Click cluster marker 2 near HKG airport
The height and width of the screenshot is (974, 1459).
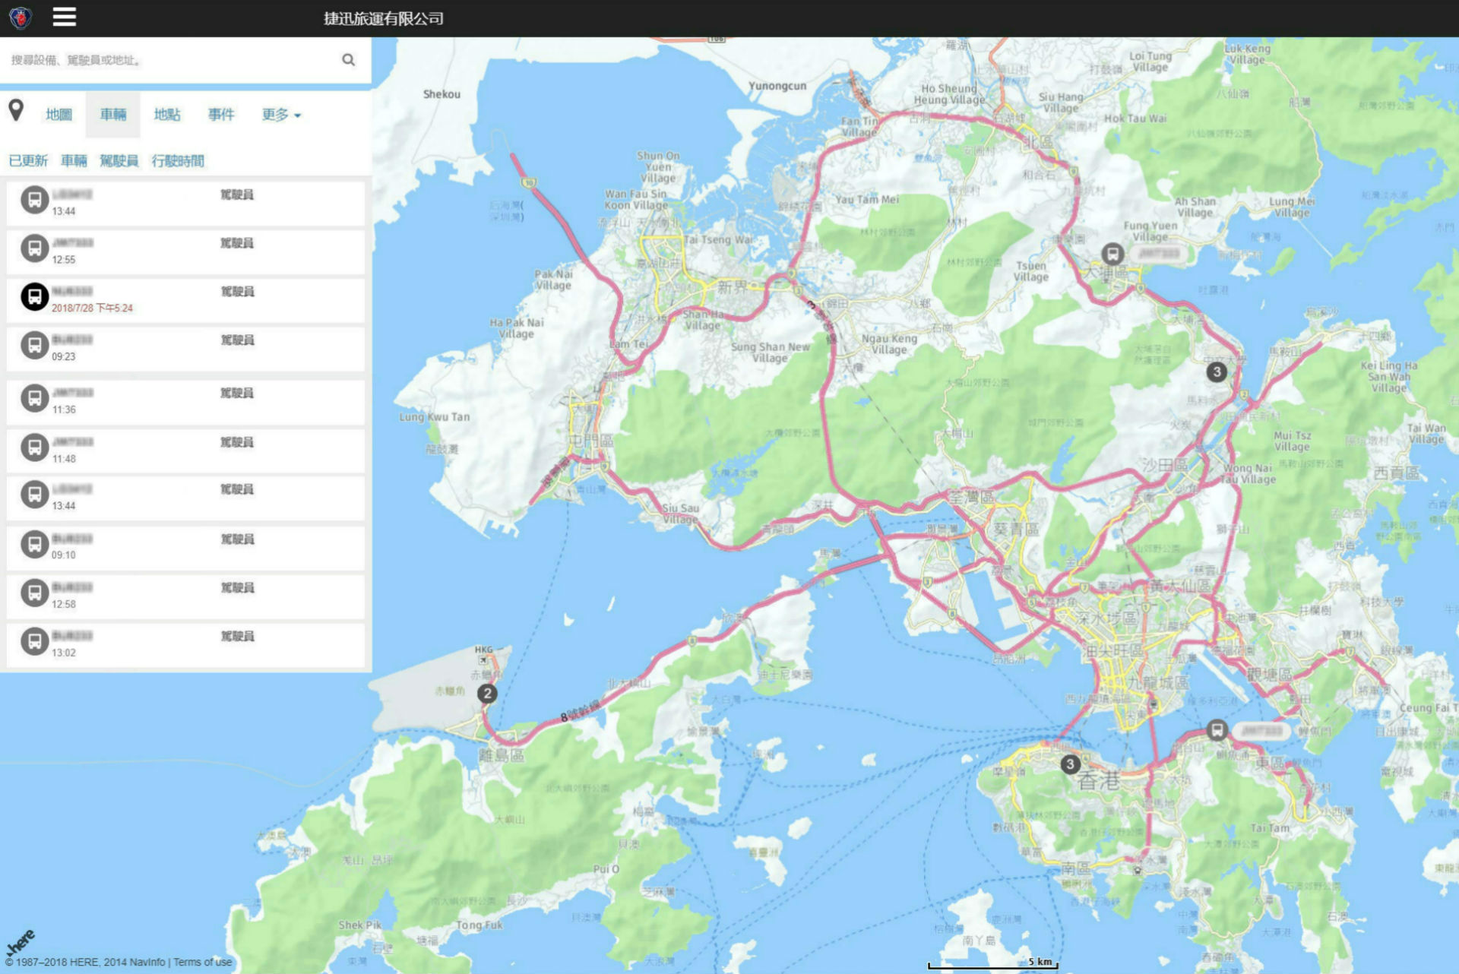point(487,694)
